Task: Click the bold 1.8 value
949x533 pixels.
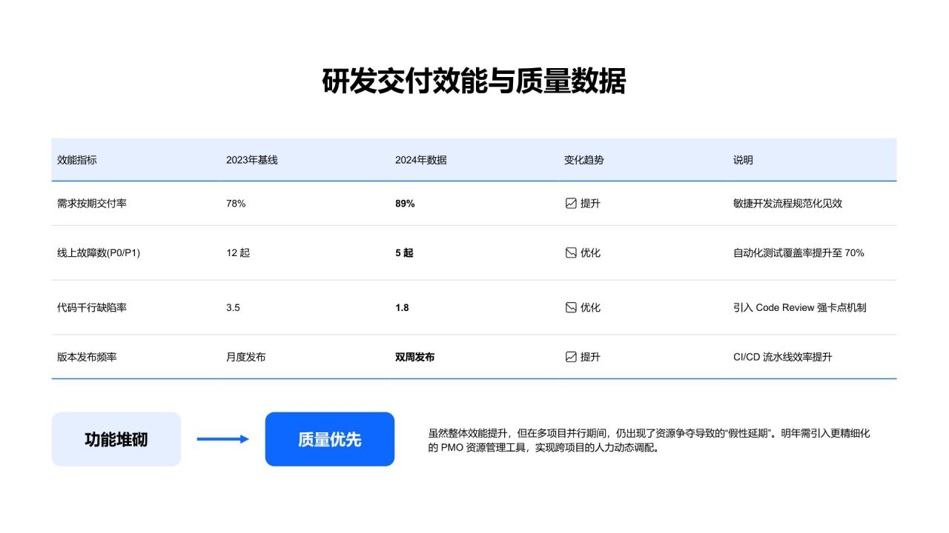Action: (x=402, y=308)
